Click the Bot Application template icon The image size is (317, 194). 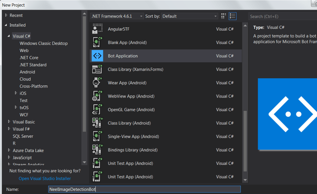pos(97,56)
